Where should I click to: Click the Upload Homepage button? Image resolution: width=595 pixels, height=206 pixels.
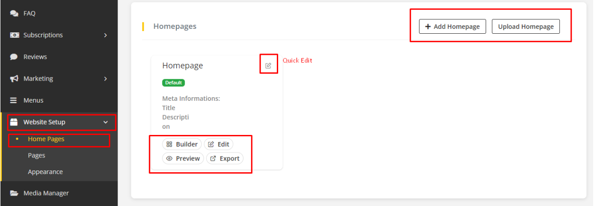(x=526, y=27)
